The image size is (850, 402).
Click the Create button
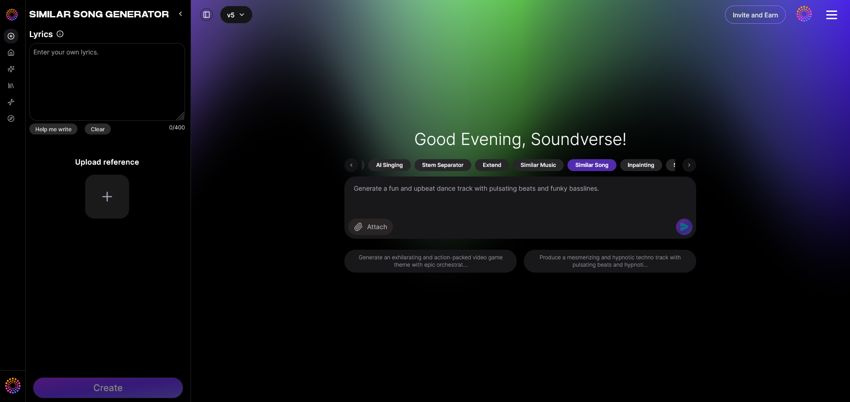(x=108, y=388)
